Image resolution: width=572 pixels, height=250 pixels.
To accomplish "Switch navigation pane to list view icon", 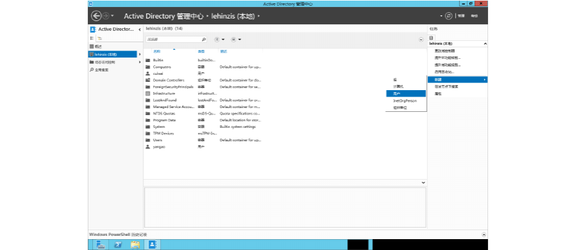I will click(x=92, y=38).
